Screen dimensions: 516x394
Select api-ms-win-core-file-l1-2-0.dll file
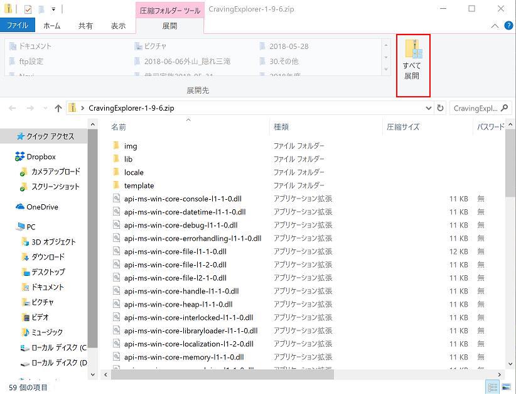click(x=175, y=265)
